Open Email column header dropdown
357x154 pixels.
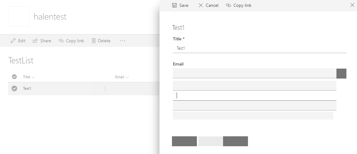pyautogui.click(x=122, y=77)
